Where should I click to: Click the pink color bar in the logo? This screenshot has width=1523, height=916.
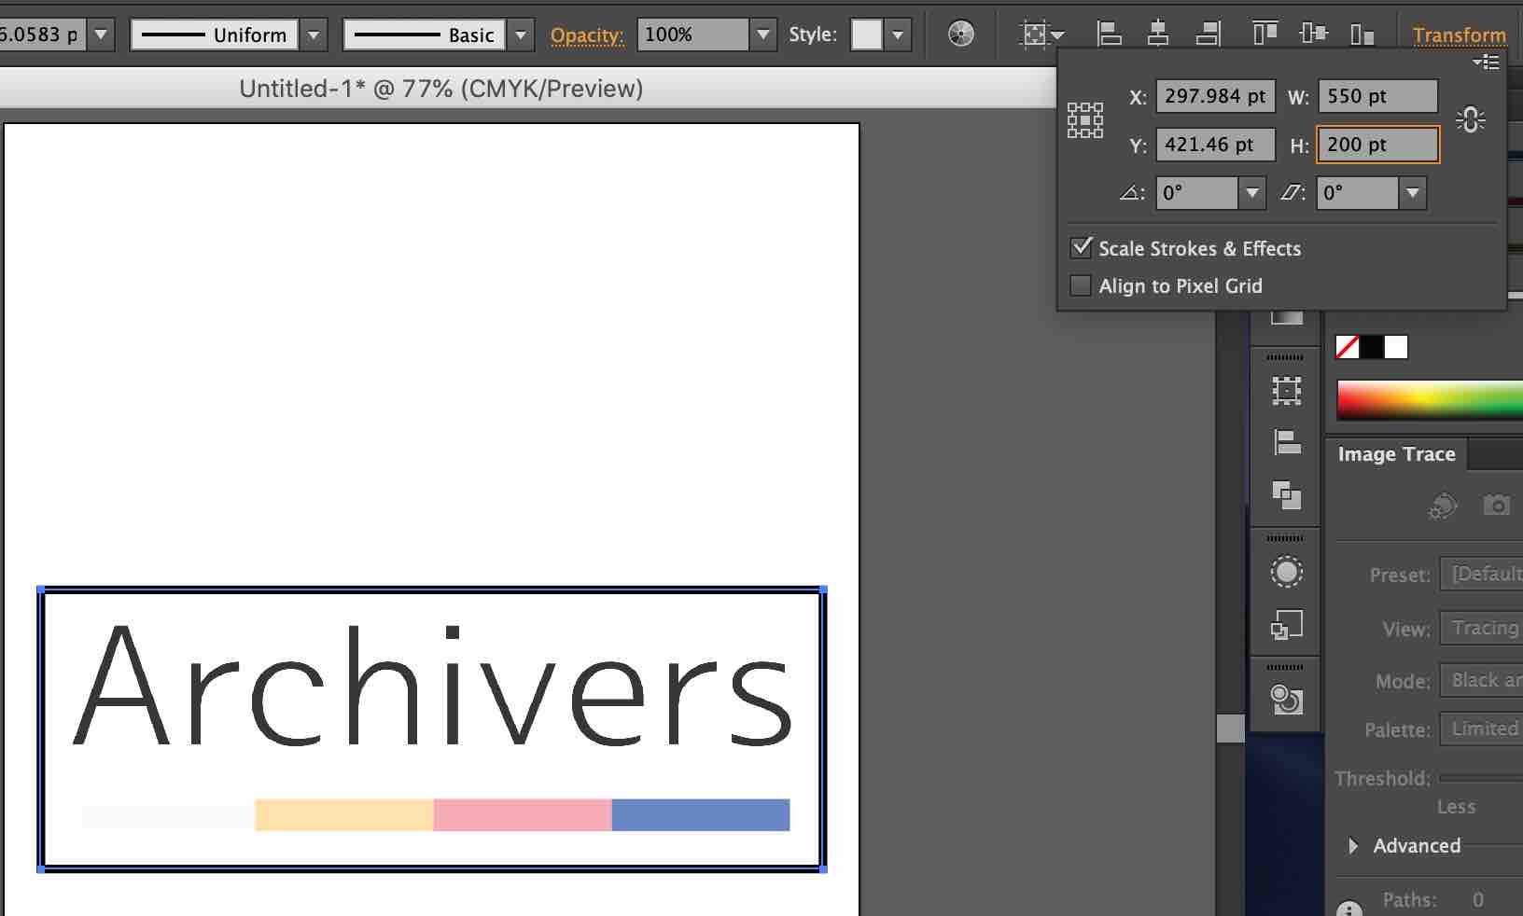pyautogui.click(x=523, y=814)
